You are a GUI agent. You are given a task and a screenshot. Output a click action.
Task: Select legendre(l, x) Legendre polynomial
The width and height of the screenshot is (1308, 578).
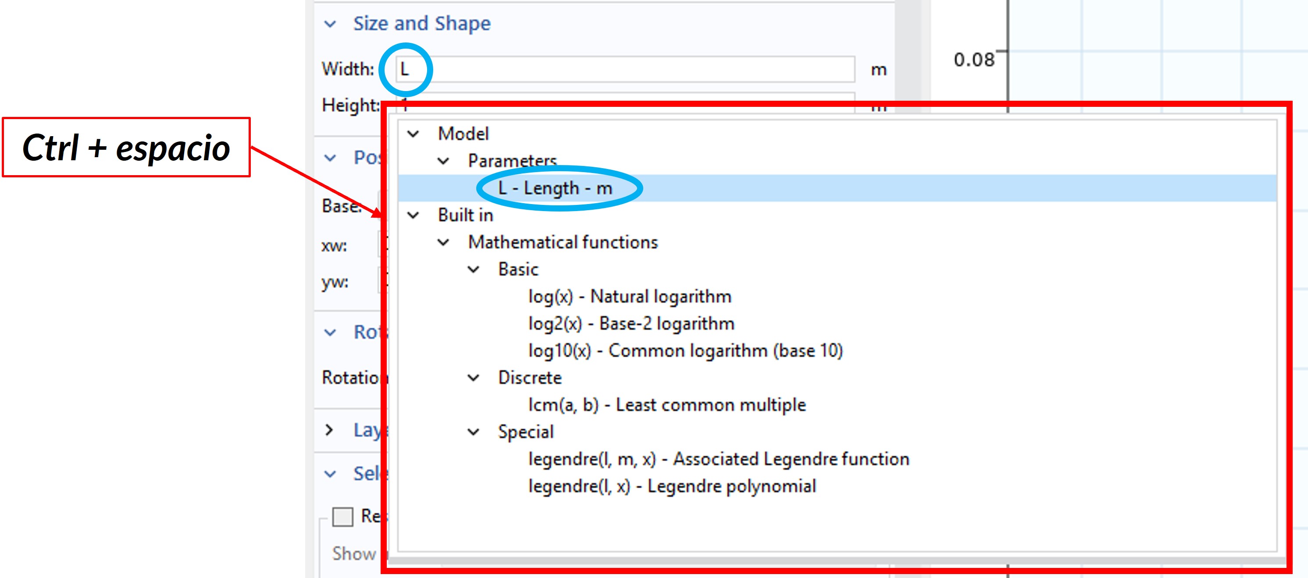[672, 486]
